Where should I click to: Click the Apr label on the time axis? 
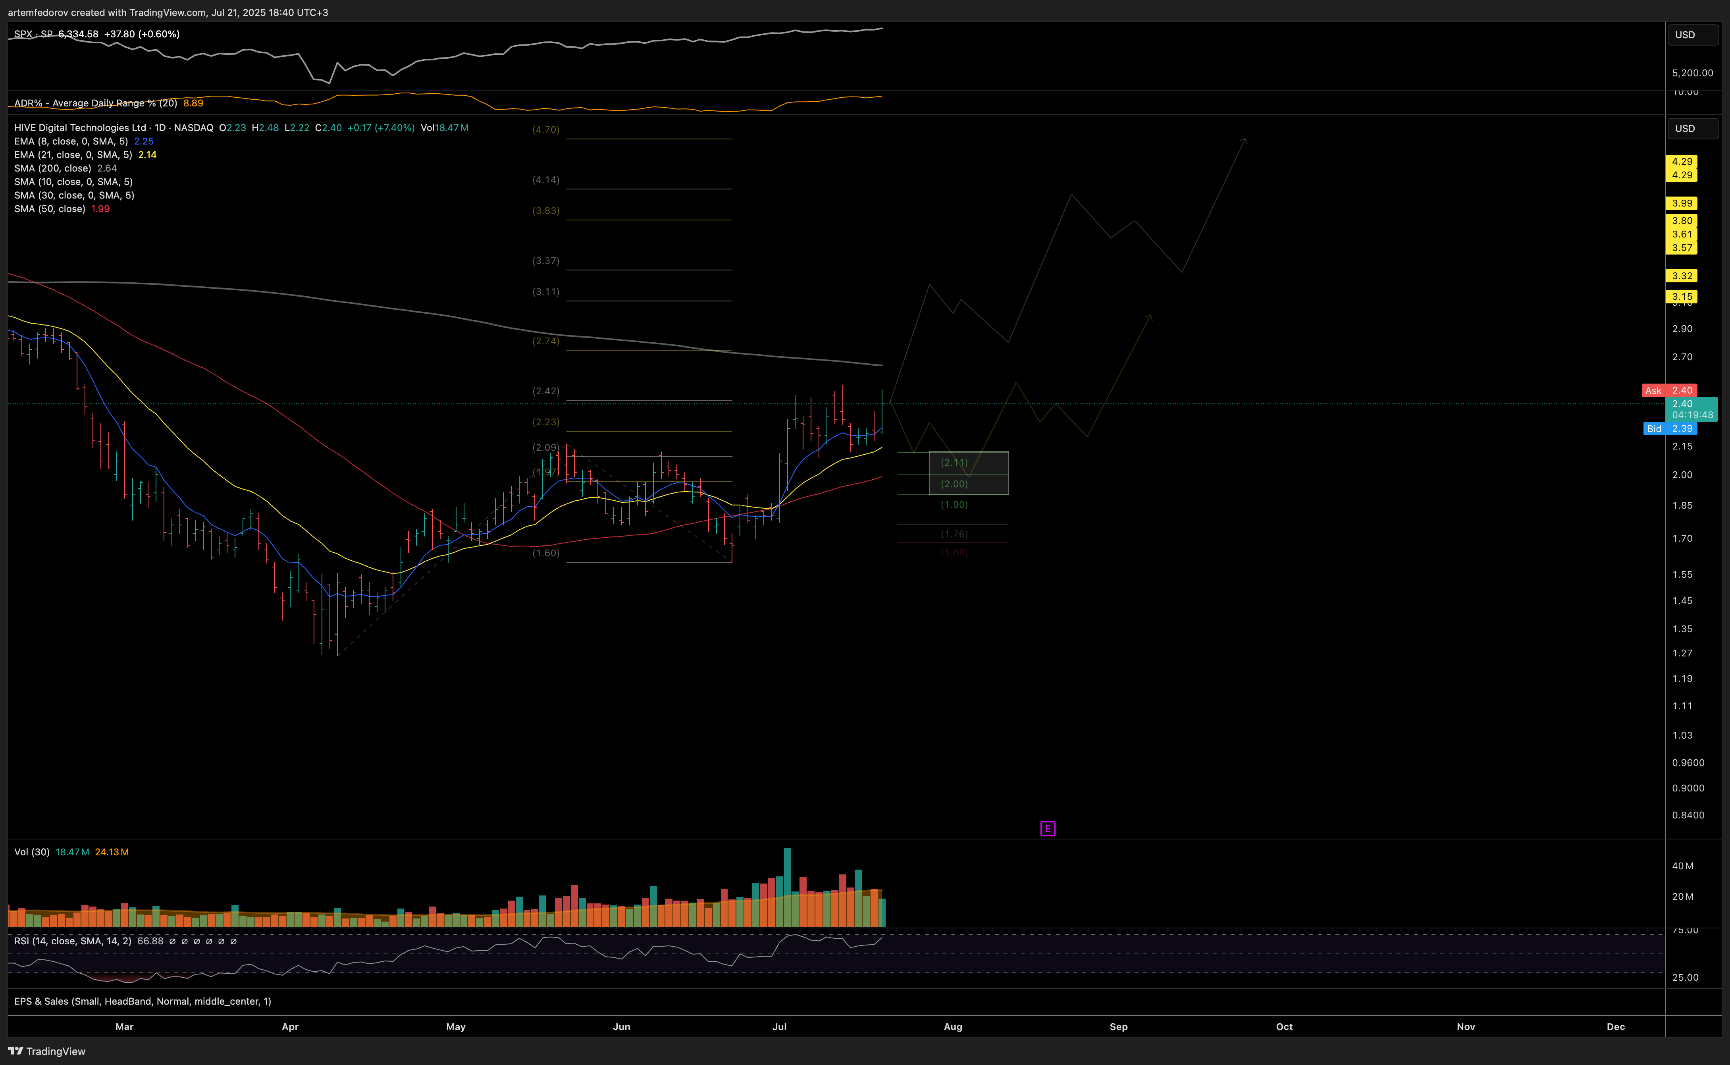point(290,1026)
